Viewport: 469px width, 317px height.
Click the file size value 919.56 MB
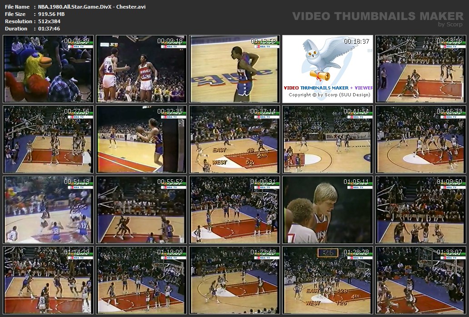point(51,14)
